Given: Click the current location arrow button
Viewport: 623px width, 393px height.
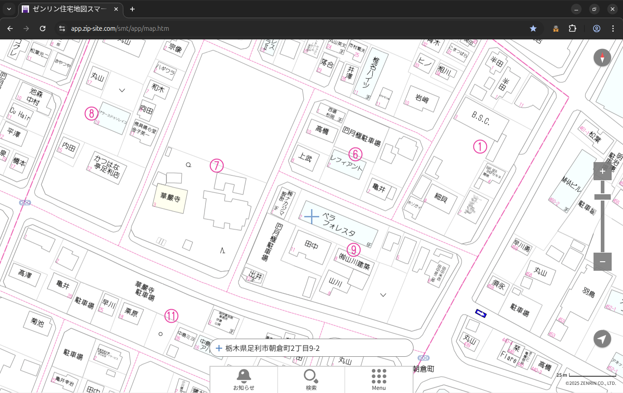Looking at the screenshot, I should tap(602, 339).
